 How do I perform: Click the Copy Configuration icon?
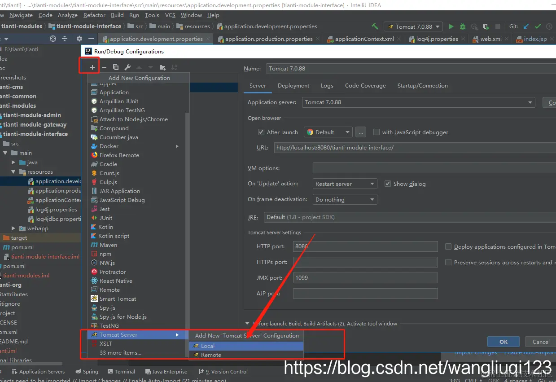116,67
